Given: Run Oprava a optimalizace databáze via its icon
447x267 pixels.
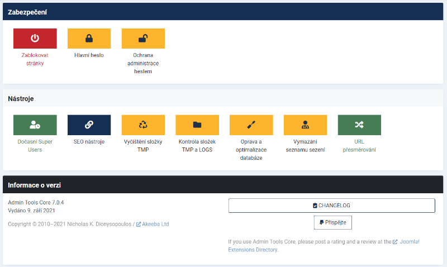Looking at the screenshot, I should 251,125.
